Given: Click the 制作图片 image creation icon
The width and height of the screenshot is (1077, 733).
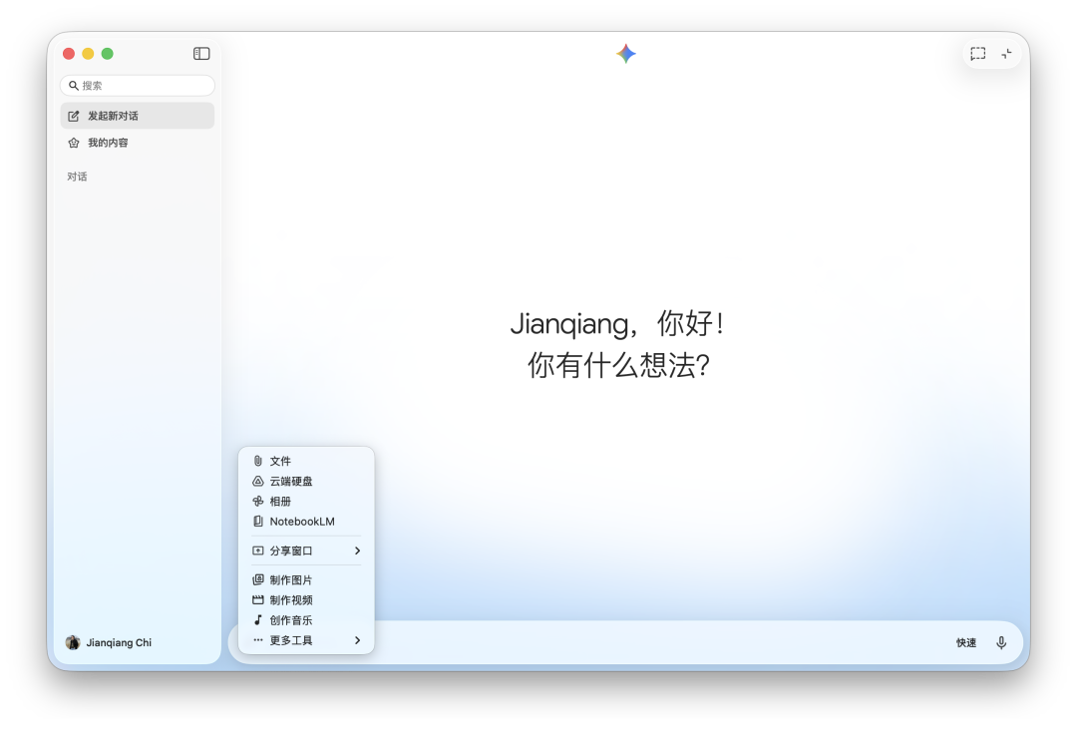Looking at the screenshot, I should pyautogui.click(x=258, y=579).
